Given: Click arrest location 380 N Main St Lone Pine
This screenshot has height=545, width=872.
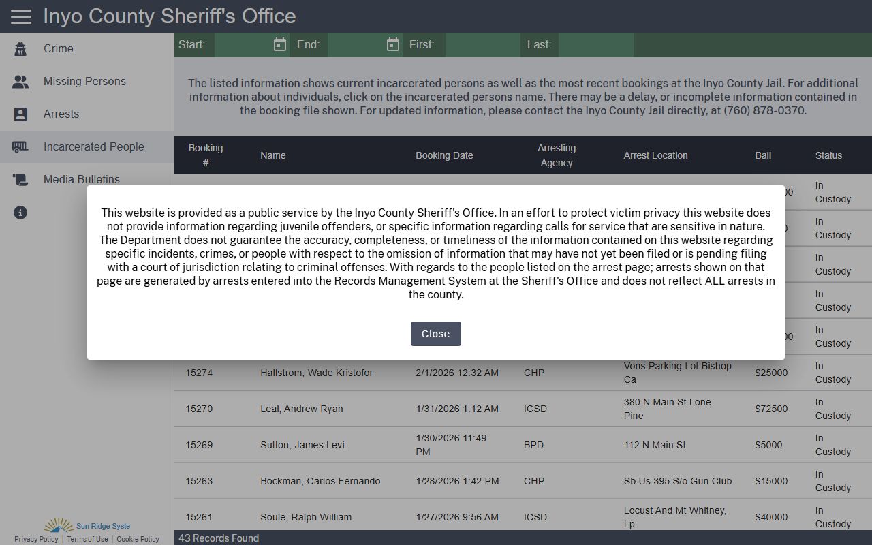Looking at the screenshot, I should point(668,409).
